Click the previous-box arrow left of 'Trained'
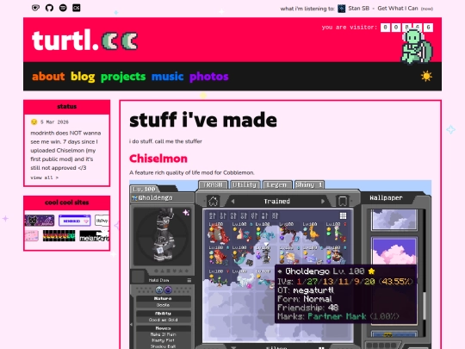The width and height of the screenshot is (465, 349). (x=232, y=201)
